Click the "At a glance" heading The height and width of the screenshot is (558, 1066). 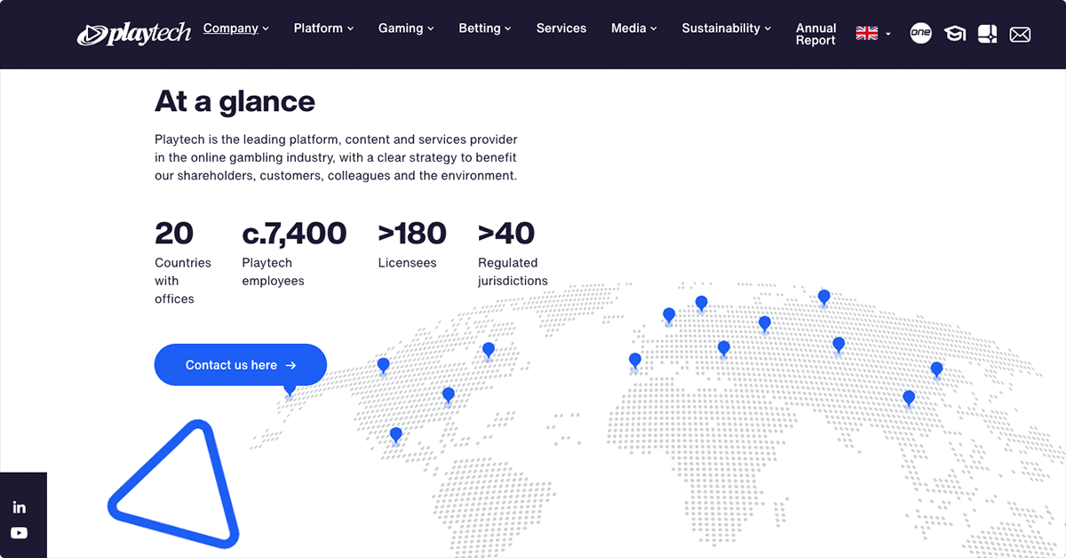[235, 101]
